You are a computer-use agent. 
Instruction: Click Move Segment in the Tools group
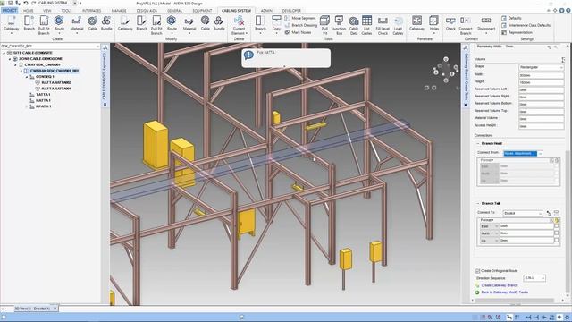pyautogui.click(x=300, y=18)
